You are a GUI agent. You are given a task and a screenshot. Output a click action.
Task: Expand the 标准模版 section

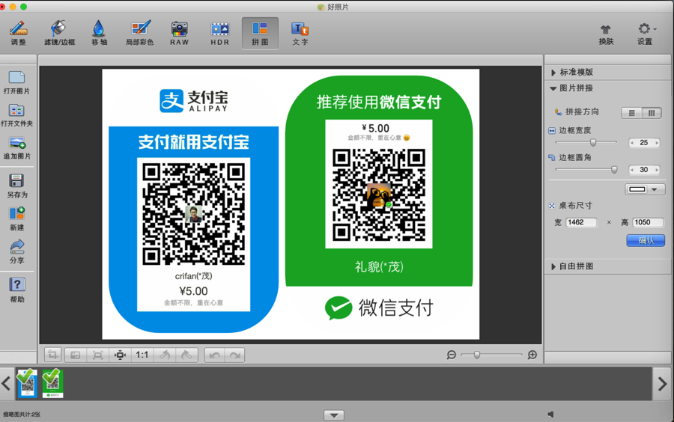click(x=553, y=73)
